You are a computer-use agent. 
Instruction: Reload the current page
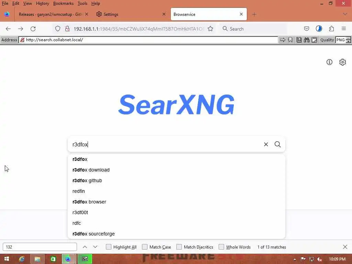(33, 29)
